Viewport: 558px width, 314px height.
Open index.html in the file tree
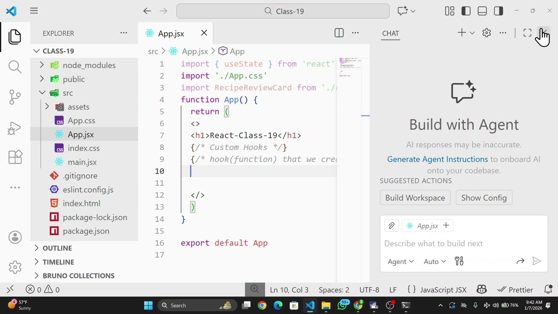pyautogui.click(x=82, y=203)
